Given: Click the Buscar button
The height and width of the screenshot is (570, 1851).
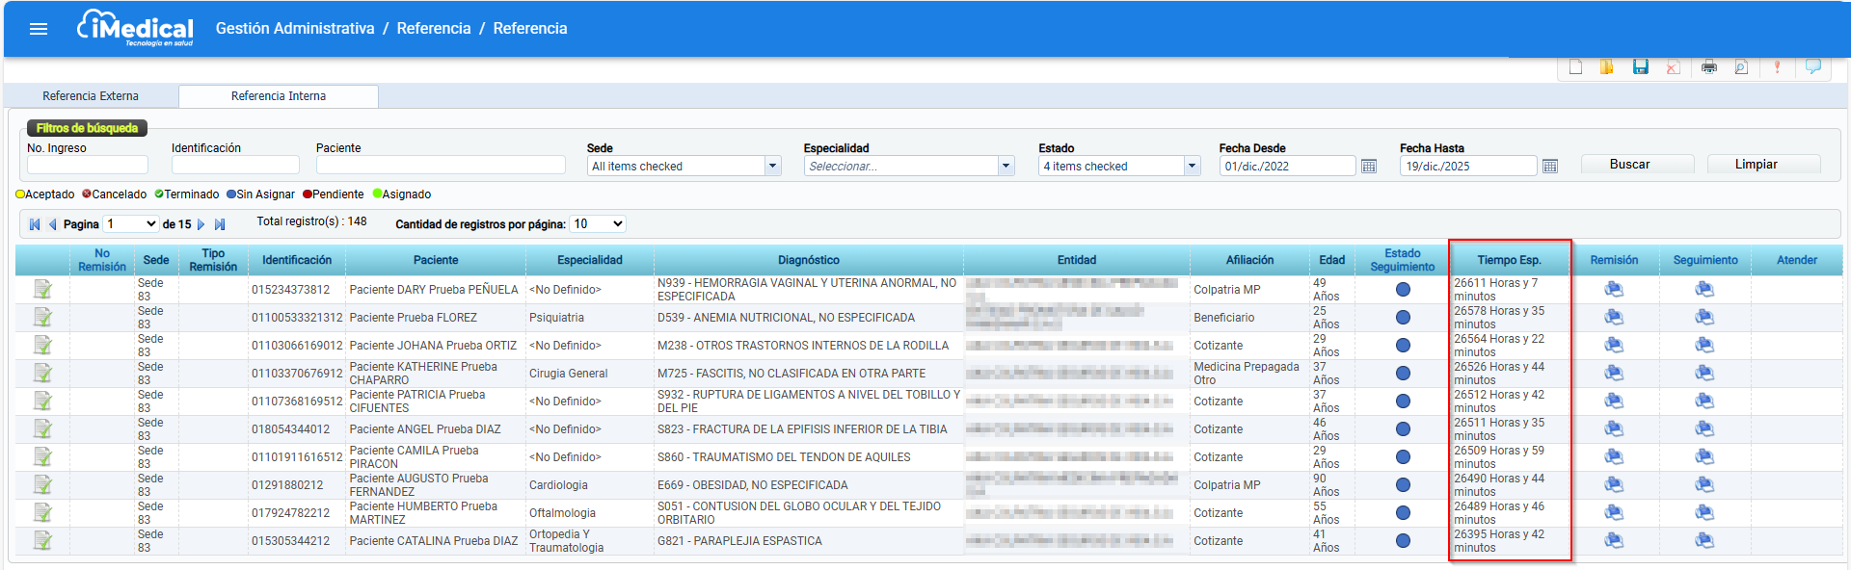Looking at the screenshot, I should 1629,165.
